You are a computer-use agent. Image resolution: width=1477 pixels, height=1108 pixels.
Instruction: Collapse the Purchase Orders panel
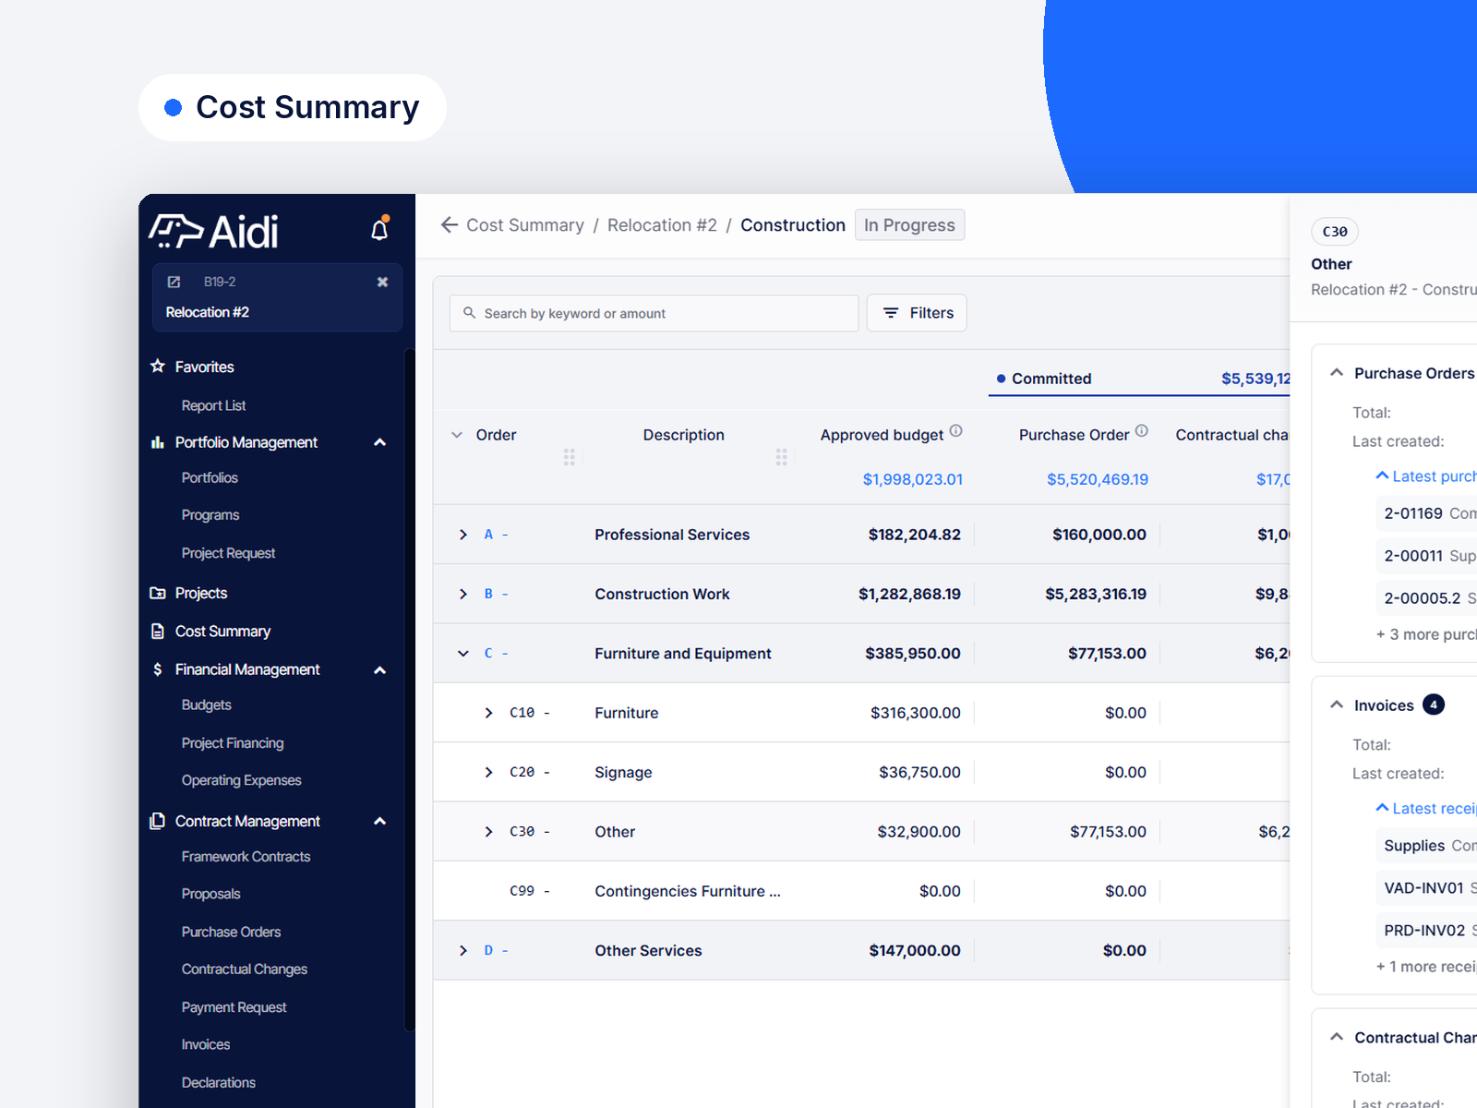click(x=1337, y=372)
